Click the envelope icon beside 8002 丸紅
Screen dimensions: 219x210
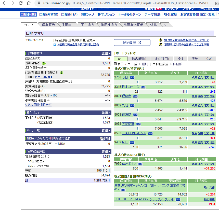click(132, 106)
